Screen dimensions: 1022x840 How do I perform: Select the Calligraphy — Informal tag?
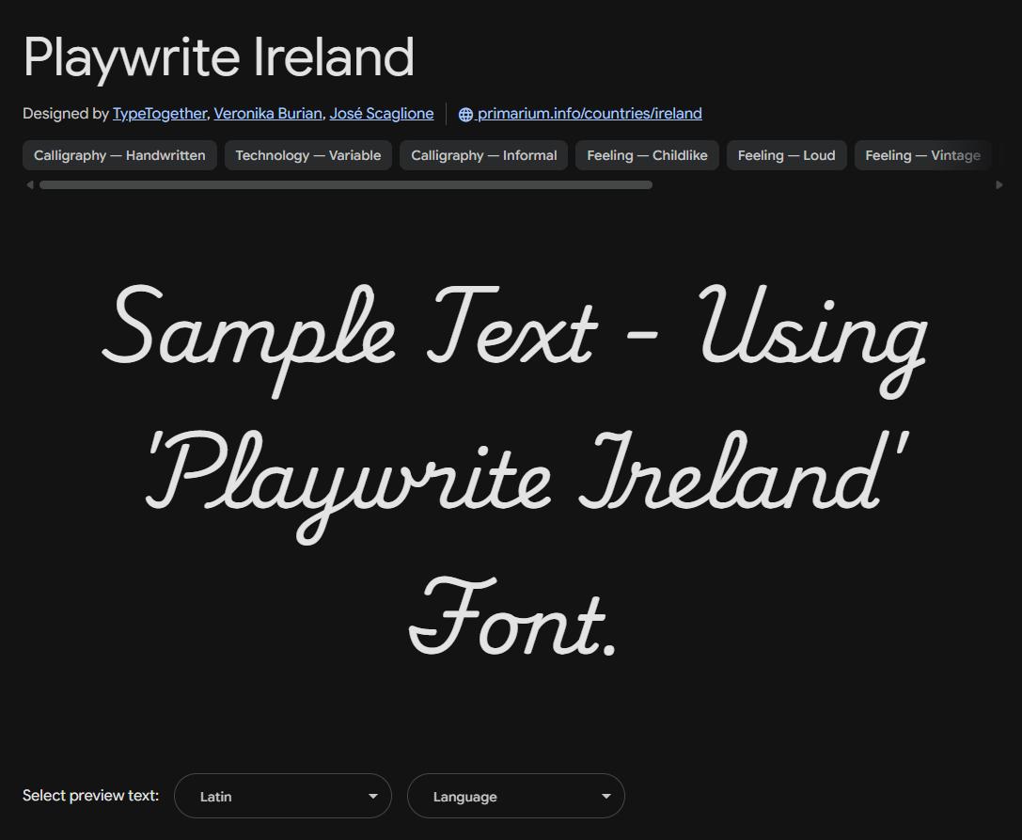[x=483, y=155]
